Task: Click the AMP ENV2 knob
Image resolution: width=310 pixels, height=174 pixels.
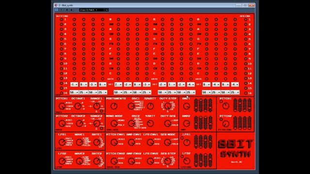Action: point(131,161)
